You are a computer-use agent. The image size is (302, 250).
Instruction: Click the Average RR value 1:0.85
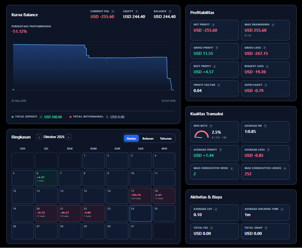click(x=250, y=132)
